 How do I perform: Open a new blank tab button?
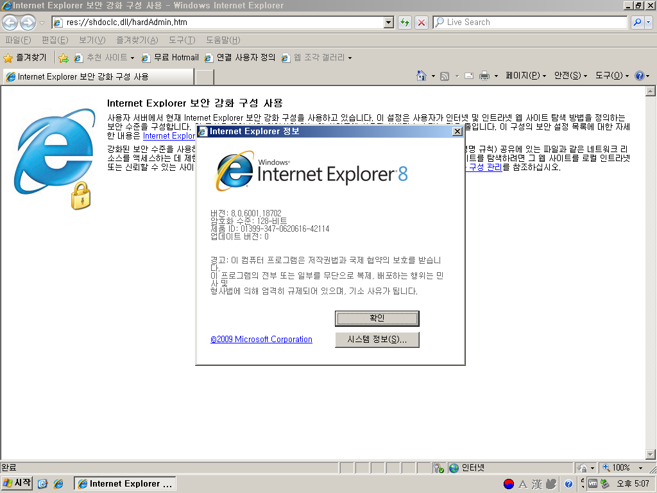(205, 77)
